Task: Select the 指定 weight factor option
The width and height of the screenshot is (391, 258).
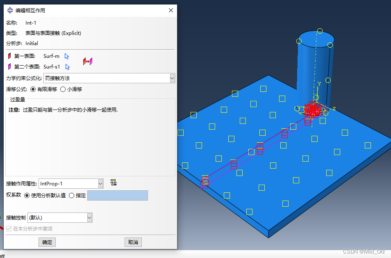Action: (x=71, y=196)
